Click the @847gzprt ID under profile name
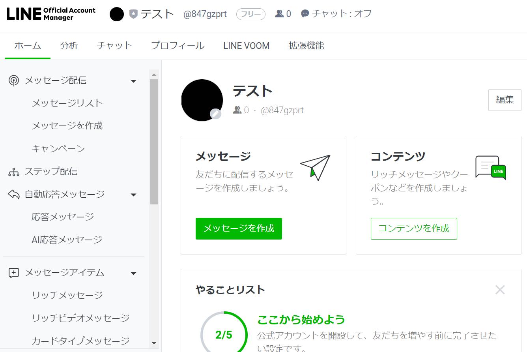The image size is (527, 352). pyautogui.click(x=282, y=110)
